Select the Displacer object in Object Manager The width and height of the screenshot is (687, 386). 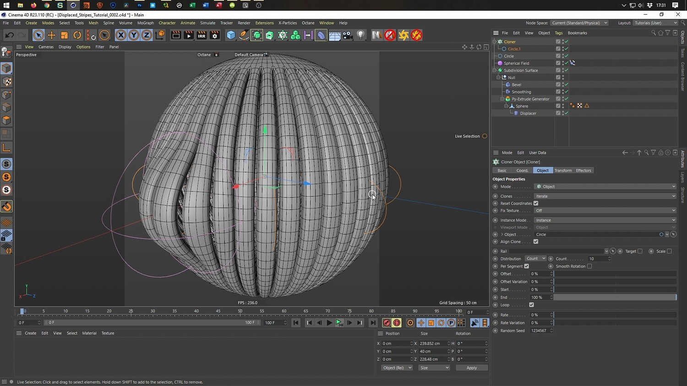click(528, 113)
